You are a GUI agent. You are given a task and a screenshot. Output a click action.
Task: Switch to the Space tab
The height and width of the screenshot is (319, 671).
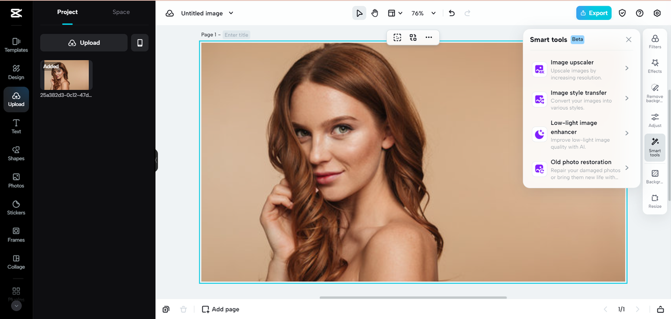click(x=121, y=12)
